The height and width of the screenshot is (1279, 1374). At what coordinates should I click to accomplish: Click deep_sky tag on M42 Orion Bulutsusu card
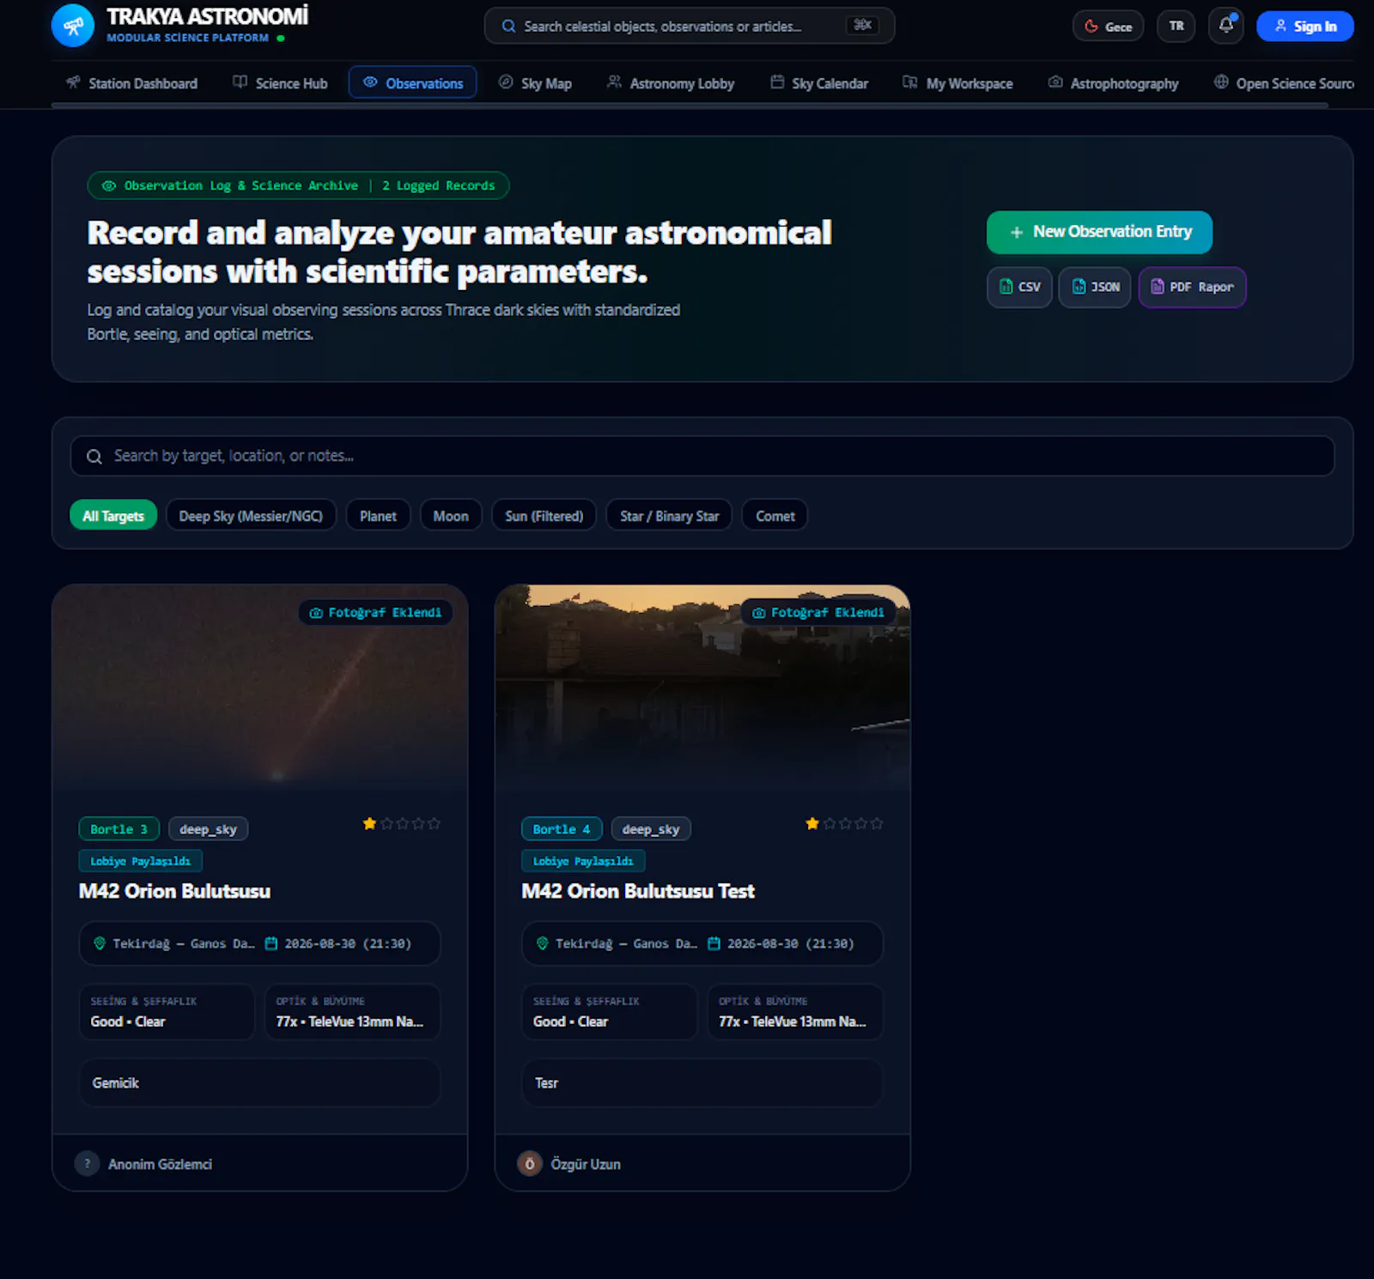click(x=208, y=828)
